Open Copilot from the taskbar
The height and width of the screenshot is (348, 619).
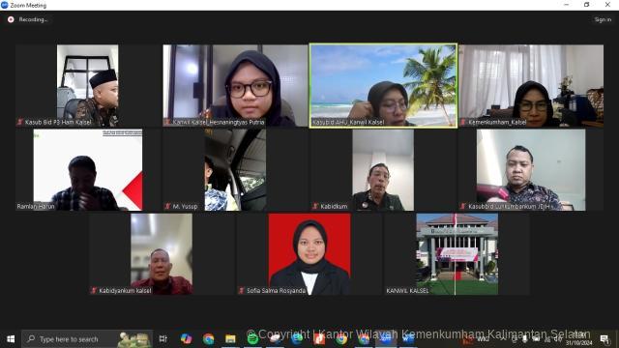click(x=186, y=339)
